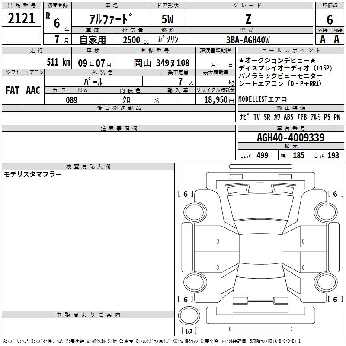
Task: Click color number 089
Action: click(x=71, y=100)
